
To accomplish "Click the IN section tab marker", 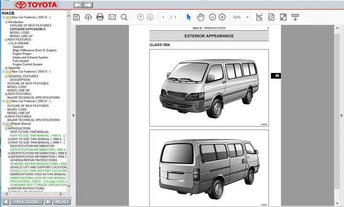I will 276,75.
